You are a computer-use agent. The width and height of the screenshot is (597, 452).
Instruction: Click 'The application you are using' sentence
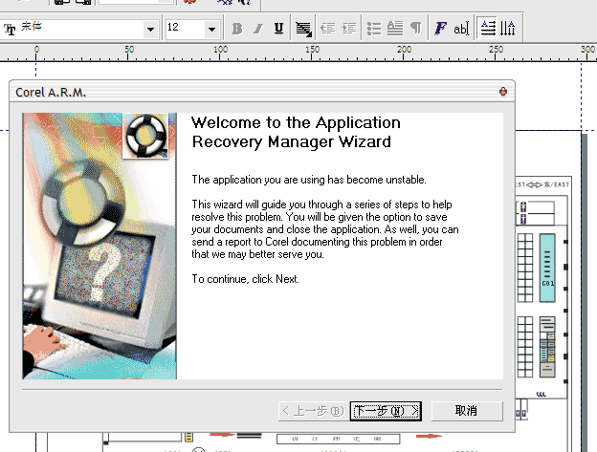point(309,180)
